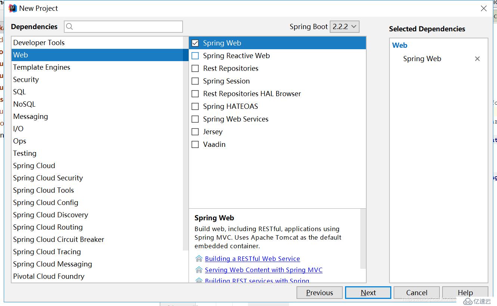
Task: Click home icon beside Building a RESTful Web Service
Action: [x=199, y=259]
